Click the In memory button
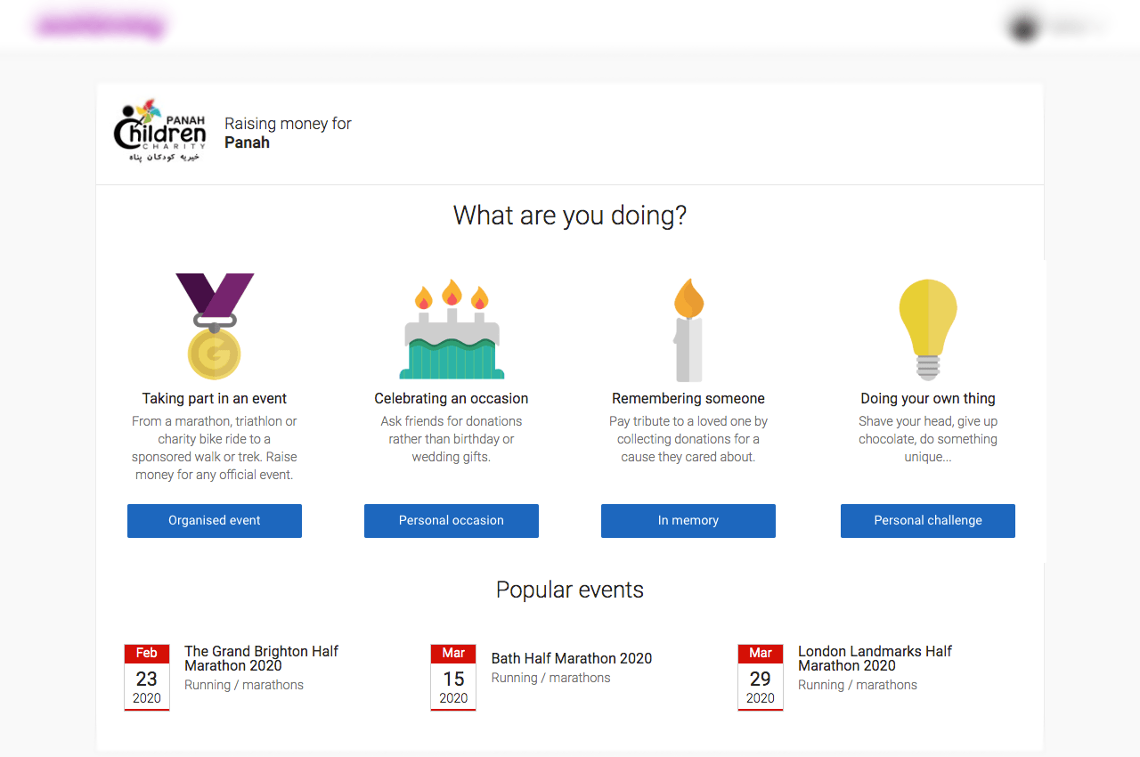The image size is (1140, 757). pyautogui.click(x=688, y=520)
